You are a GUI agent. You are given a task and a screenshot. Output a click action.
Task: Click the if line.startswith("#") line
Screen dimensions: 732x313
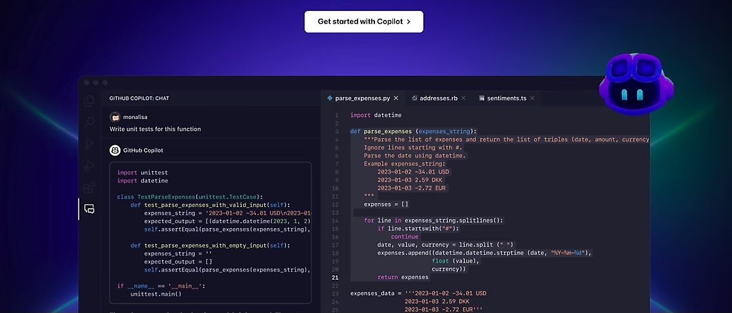point(418,229)
